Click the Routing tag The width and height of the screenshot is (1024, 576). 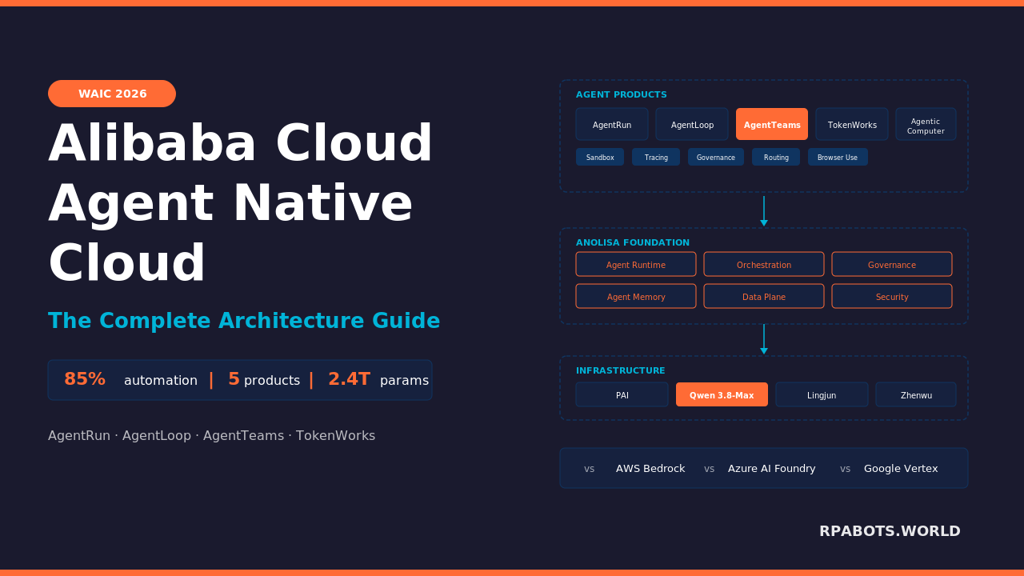coord(776,157)
